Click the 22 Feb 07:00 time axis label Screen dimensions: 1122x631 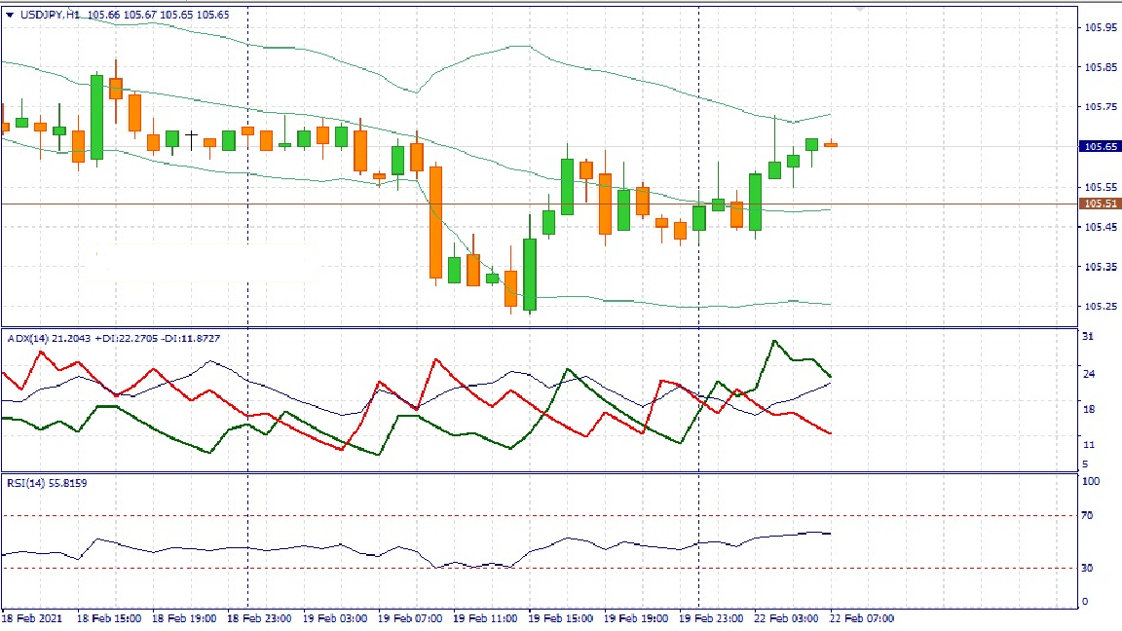coord(861,618)
